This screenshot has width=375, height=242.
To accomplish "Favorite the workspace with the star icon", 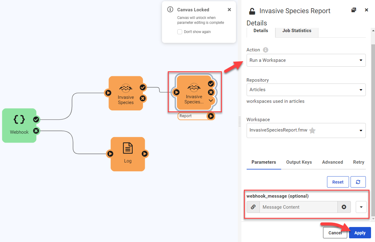I will point(312,131).
